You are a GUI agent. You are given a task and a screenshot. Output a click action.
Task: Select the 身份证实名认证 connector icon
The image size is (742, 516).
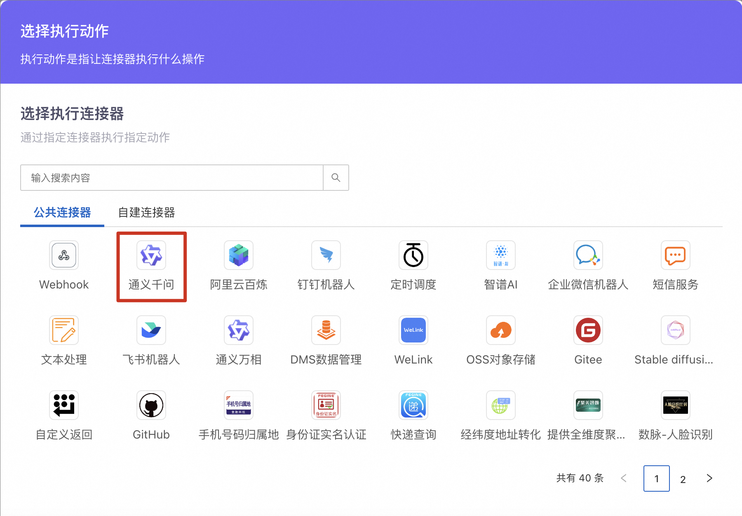326,405
